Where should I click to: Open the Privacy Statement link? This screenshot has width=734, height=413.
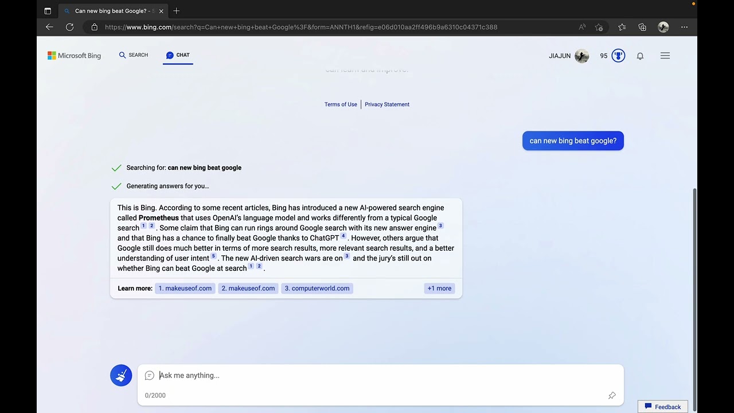pyautogui.click(x=387, y=104)
